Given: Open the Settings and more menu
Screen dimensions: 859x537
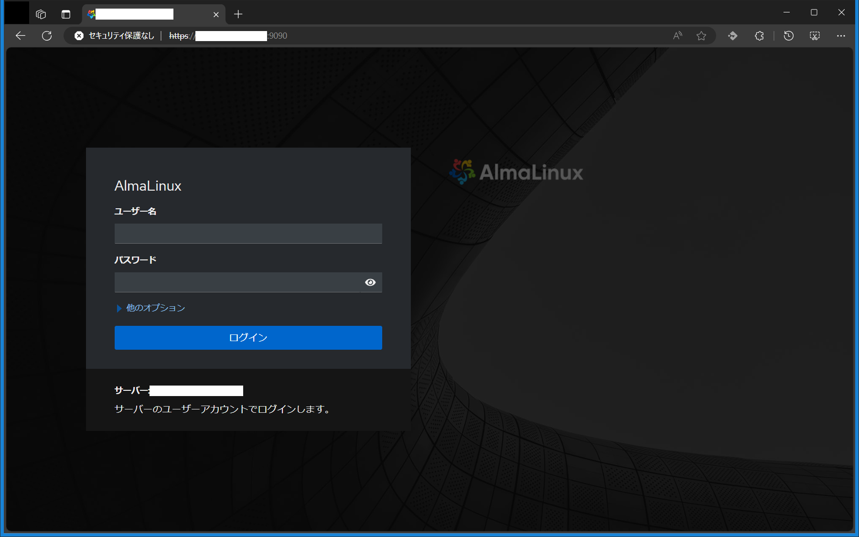Looking at the screenshot, I should pyautogui.click(x=841, y=35).
